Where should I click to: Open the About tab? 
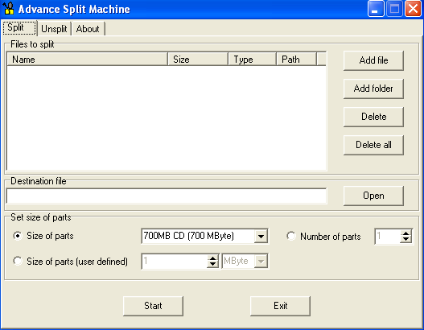click(88, 29)
